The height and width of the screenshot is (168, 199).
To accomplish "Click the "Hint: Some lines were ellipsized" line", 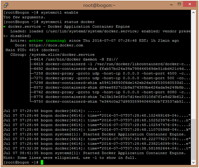I will pos(70,158).
